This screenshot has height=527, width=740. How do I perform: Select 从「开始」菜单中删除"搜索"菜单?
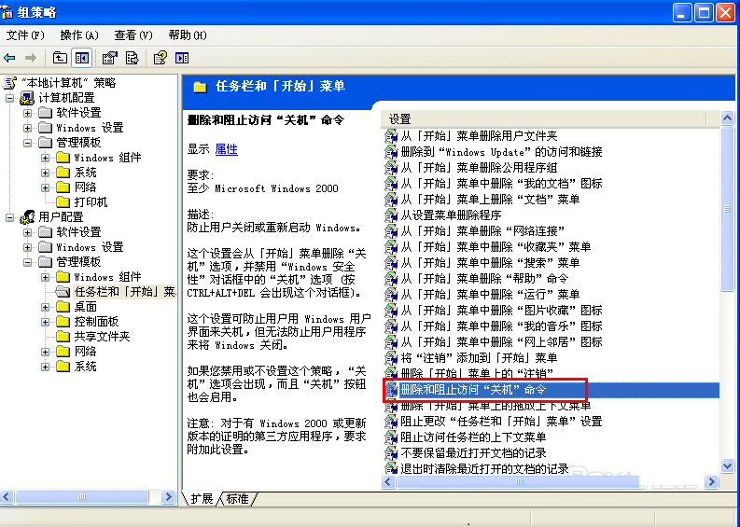pyautogui.click(x=490, y=262)
